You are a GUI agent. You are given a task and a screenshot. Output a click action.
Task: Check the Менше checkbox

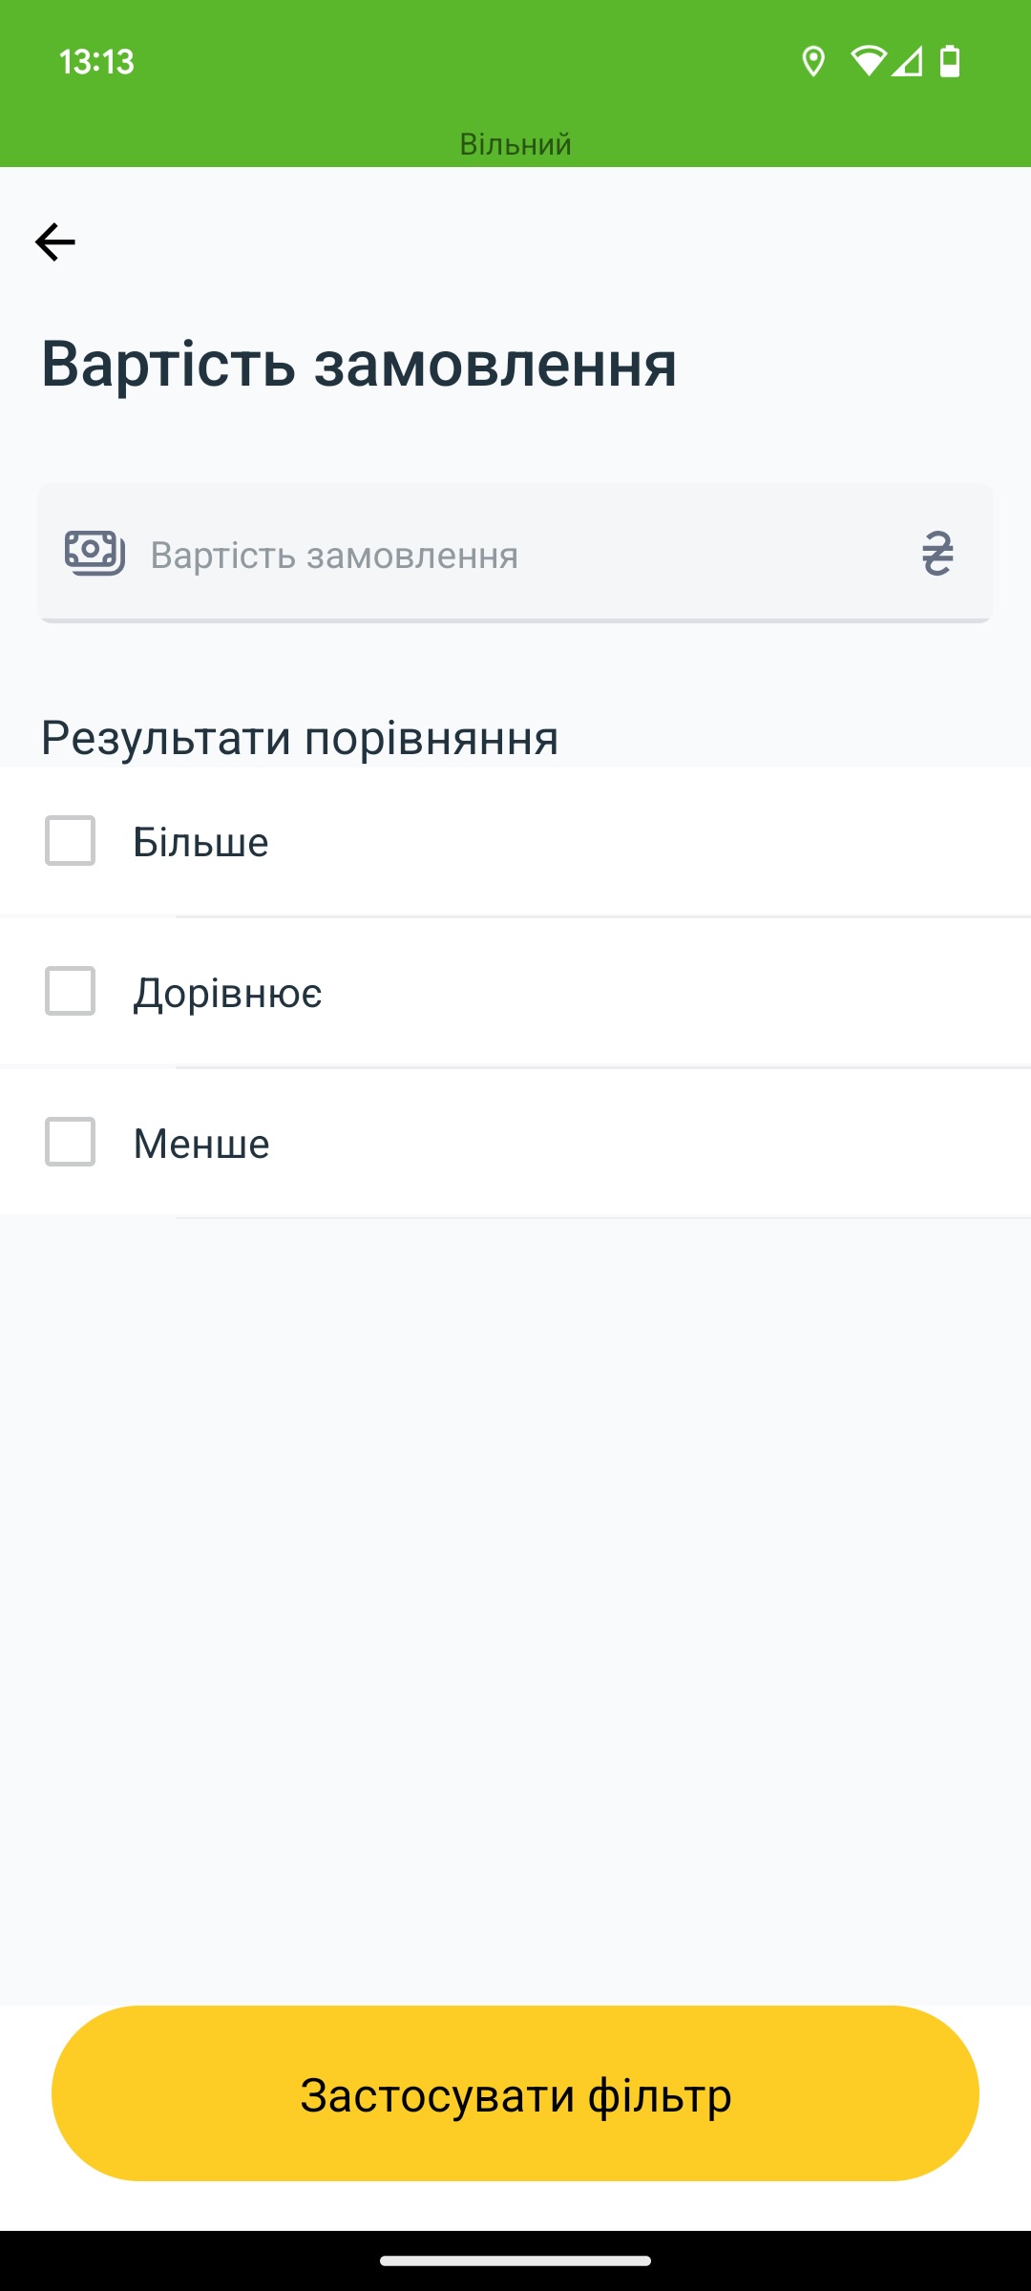click(x=71, y=1142)
